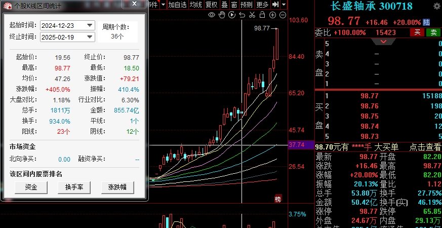
Task: Click the 换手 934.0% value
Action: pyautogui.click(x=60, y=121)
